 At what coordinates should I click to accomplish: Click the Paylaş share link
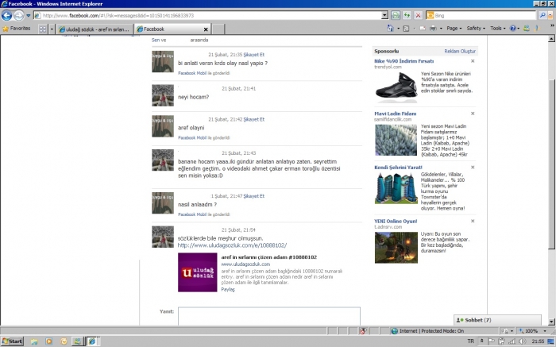point(228,290)
